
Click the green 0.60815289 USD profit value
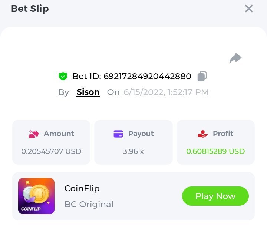tap(215, 151)
